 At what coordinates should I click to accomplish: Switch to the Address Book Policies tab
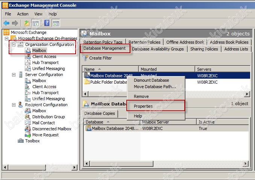coord(229,42)
